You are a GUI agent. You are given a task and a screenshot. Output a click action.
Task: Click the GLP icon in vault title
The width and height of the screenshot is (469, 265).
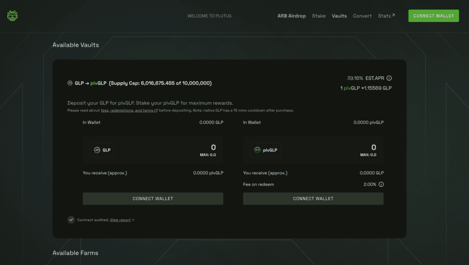tap(70, 83)
